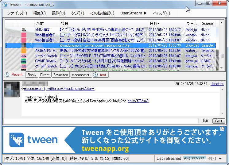Click the tweet text input field

[x=101, y=121]
